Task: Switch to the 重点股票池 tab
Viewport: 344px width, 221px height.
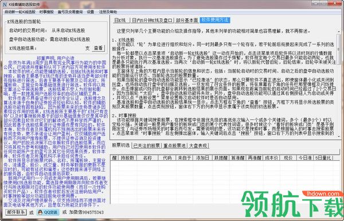Action: pos(175,146)
